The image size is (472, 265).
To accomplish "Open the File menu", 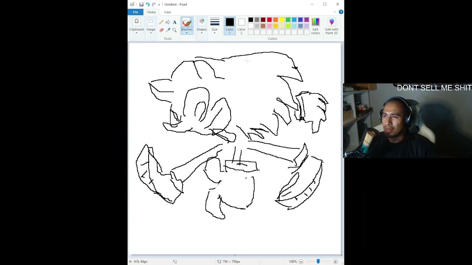I will point(135,12).
